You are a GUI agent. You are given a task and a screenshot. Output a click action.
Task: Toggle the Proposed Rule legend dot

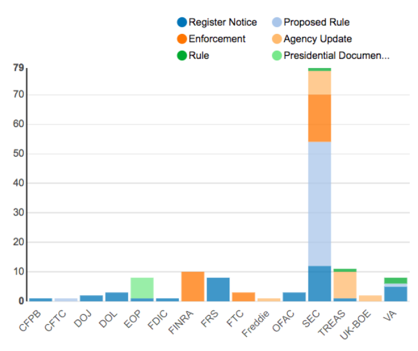[277, 22]
